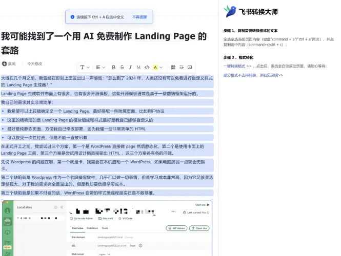
Task: Italicize the selected text
Action: tap(130, 67)
